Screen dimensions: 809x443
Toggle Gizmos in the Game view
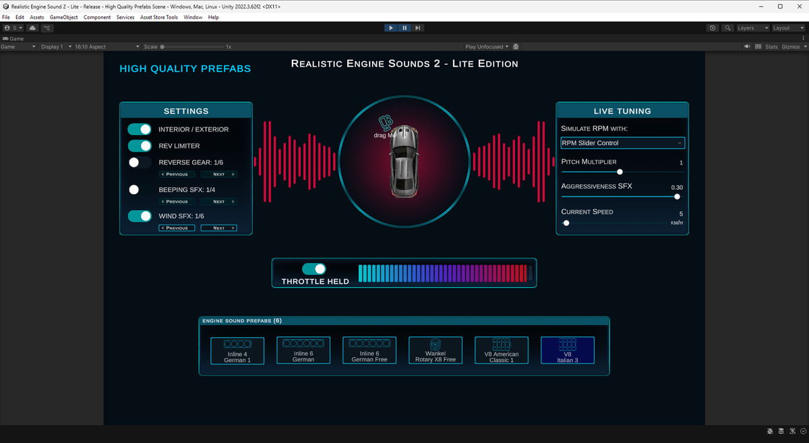pyautogui.click(x=790, y=47)
